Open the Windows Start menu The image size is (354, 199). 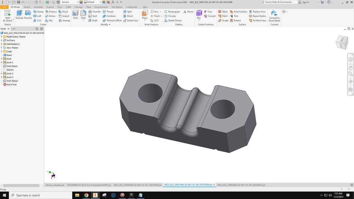4,195
